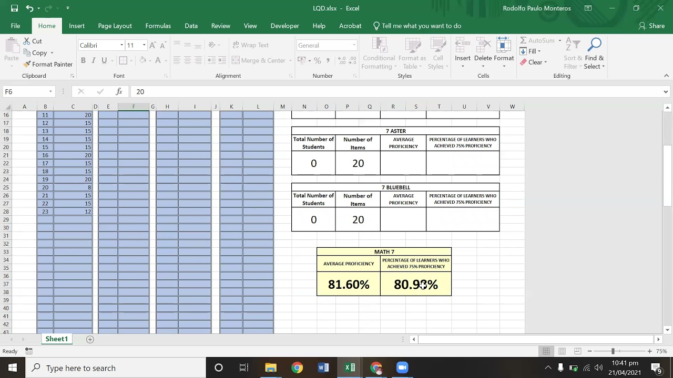Switch to Page Layout view in status bar
Image resolution: width=673 pixels, height=378 pixels.
tap(562, 351)
